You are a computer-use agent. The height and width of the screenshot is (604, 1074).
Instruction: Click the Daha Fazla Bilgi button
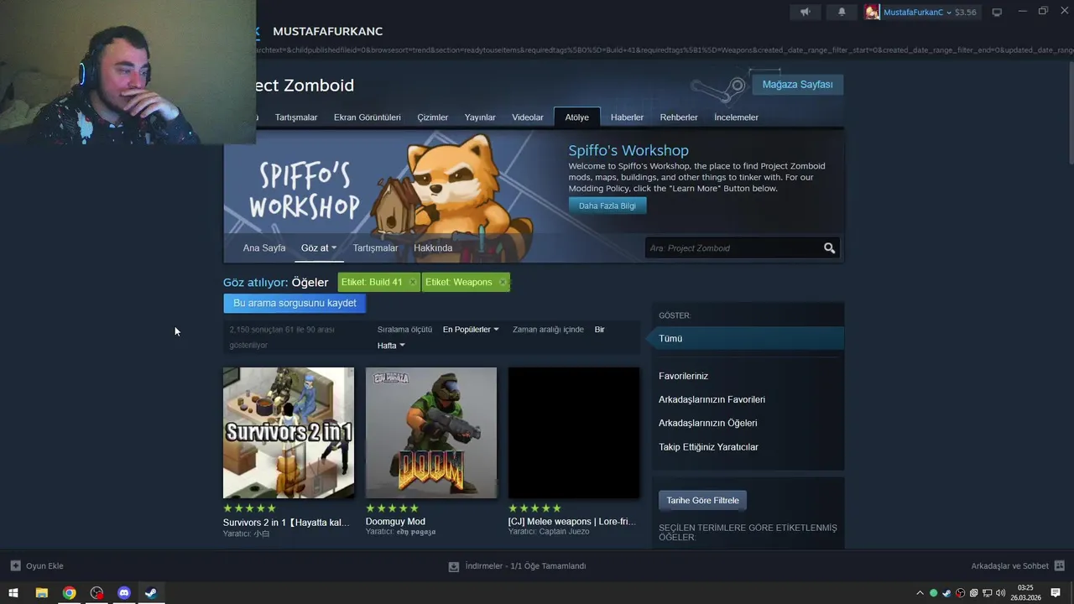[607, 206]
